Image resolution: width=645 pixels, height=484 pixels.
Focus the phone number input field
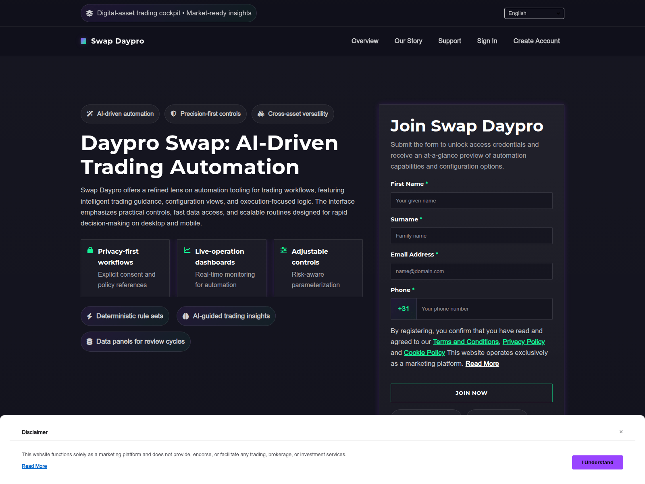click(x=485, y=309)
